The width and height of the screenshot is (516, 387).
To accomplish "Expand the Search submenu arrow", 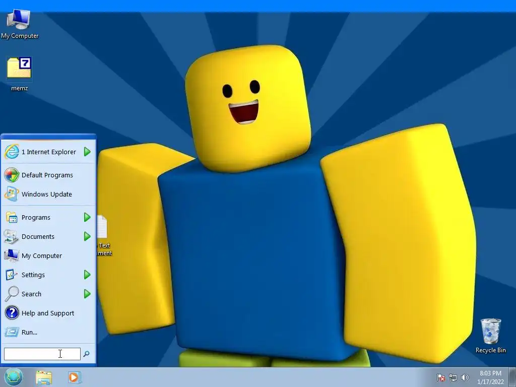I will point(87,294).
